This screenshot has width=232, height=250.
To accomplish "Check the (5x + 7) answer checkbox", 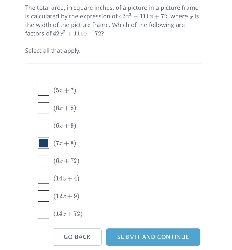I will [43, 90].
